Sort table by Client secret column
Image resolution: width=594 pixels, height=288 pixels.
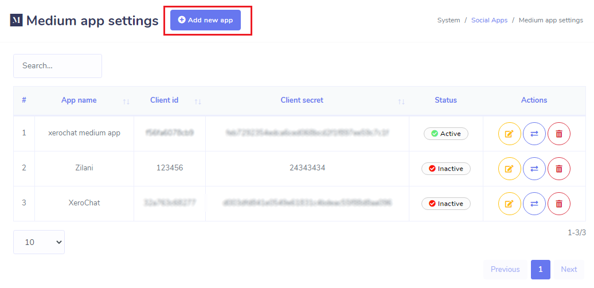pyautogui.click(x=307, y=100)
